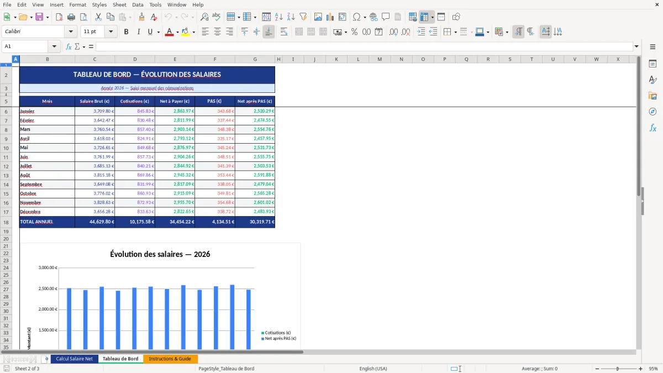Toggle left-to-right text direction
Image resolution: width=663 pixels, height=373 pixels.
pyautogui.click(x=518, y=32)
